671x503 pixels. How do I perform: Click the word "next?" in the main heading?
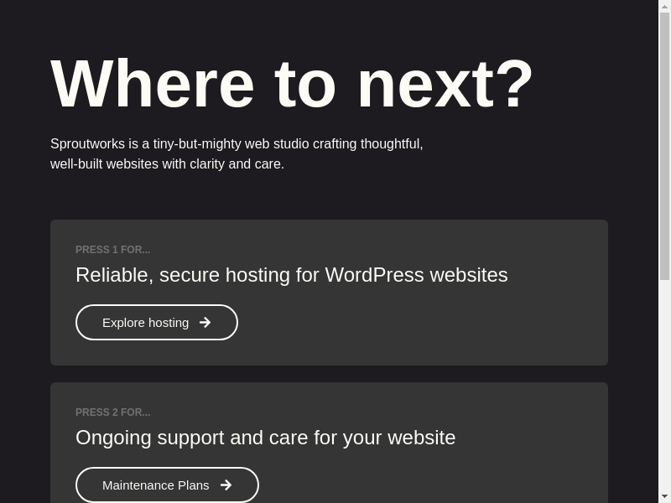[x=445, y=84]
